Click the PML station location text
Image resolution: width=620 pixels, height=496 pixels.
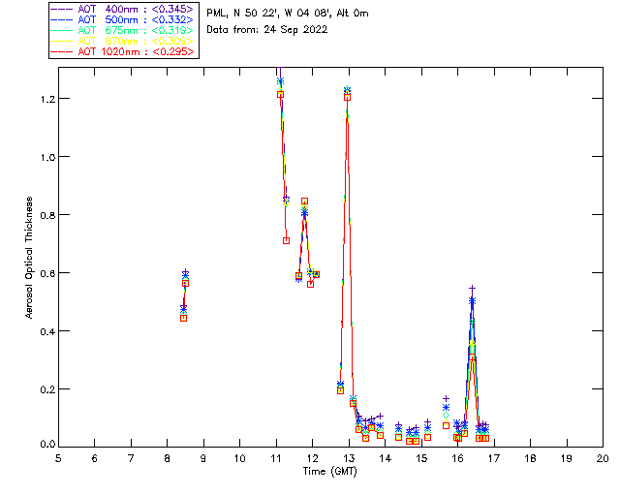tap(288, 13)
